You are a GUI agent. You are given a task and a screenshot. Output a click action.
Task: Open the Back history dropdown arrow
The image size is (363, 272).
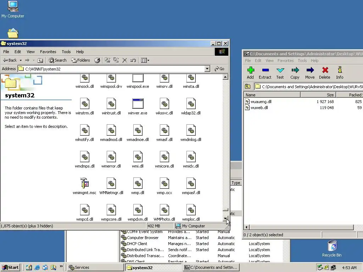[21, 60]
